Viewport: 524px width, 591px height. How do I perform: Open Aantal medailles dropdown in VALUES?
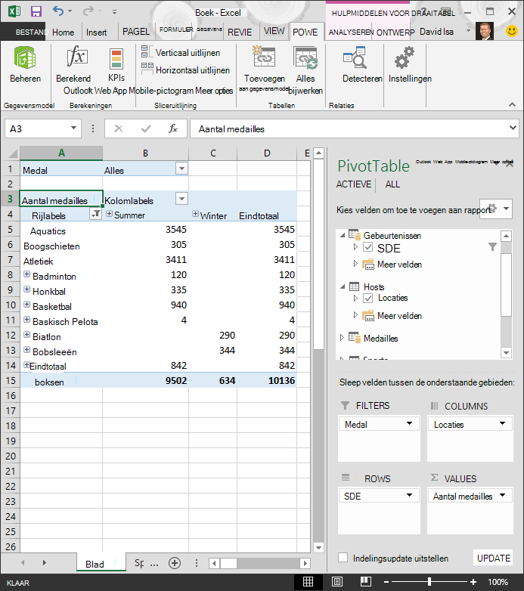(x=503, y=495)
